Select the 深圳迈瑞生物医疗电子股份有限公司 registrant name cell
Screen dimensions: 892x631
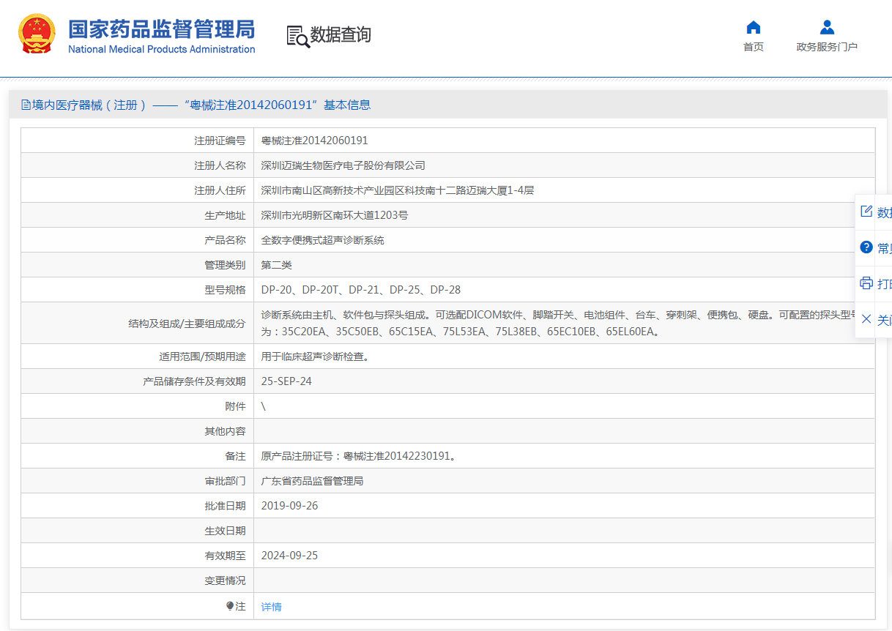pyautogui.click(x=343, y=165)
